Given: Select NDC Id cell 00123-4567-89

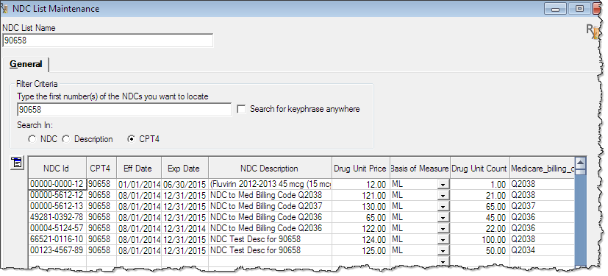Looking at the screenshot, I should (57, 250).
